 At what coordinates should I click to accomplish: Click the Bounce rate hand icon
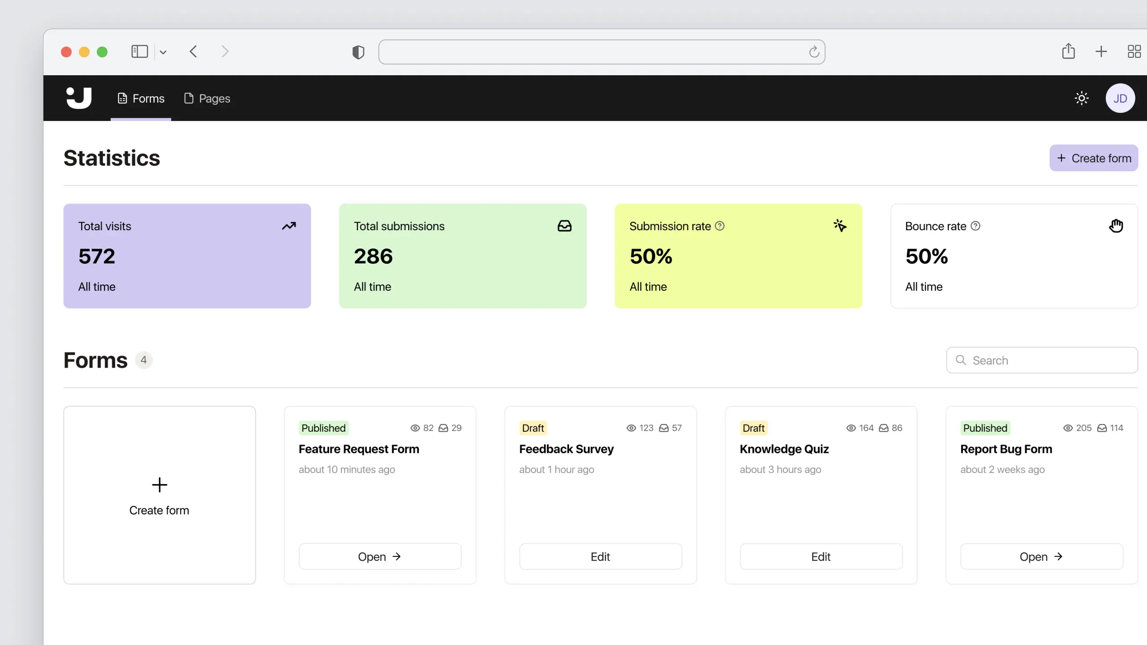click(x=1116, y=226)
